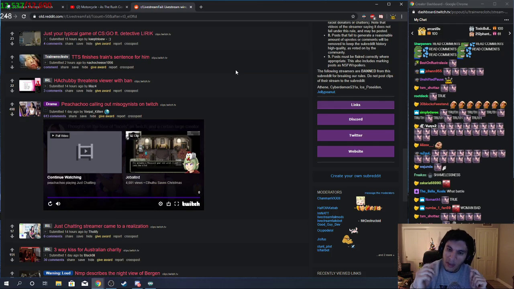Mute the Twitch clip volume
The width and height of the screenshot is (514, 289).
point(58,204)
